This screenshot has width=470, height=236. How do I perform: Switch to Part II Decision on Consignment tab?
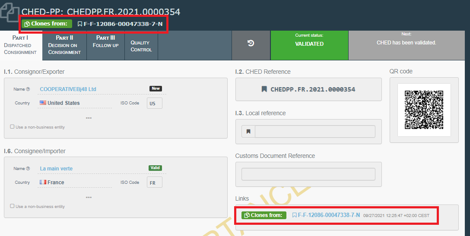click(64, 45)
